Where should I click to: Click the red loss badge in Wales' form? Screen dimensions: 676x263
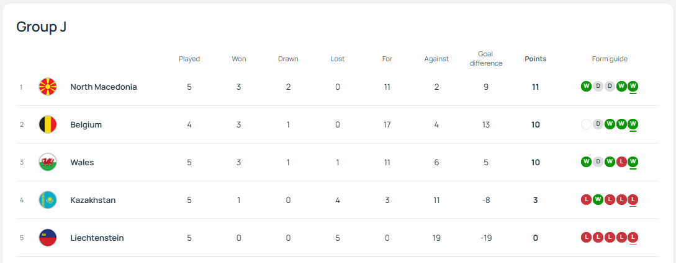coord(621,162)
